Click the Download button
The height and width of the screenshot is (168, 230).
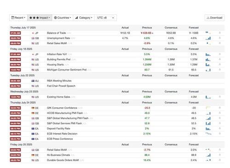tap(214, 17)
